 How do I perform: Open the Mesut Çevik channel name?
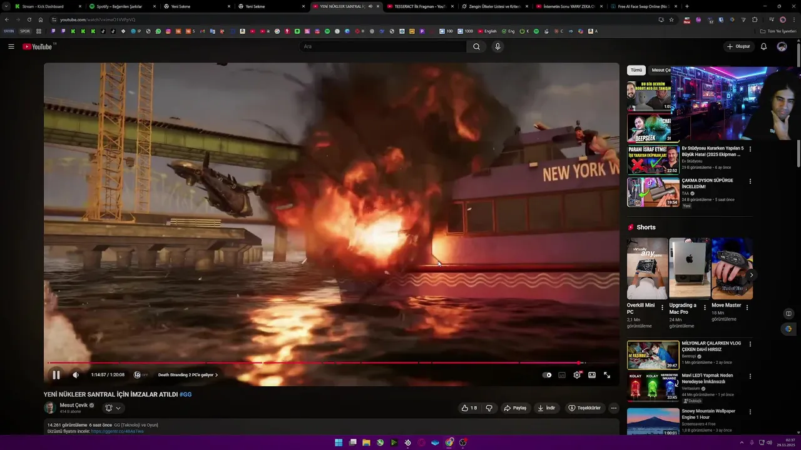73,405
